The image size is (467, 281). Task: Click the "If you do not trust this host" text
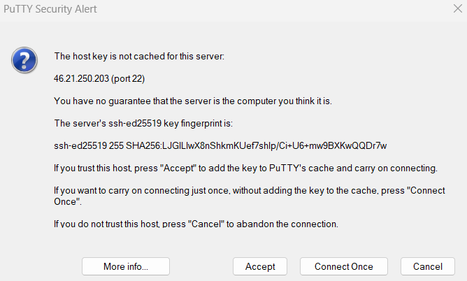[x=112, y=225]
